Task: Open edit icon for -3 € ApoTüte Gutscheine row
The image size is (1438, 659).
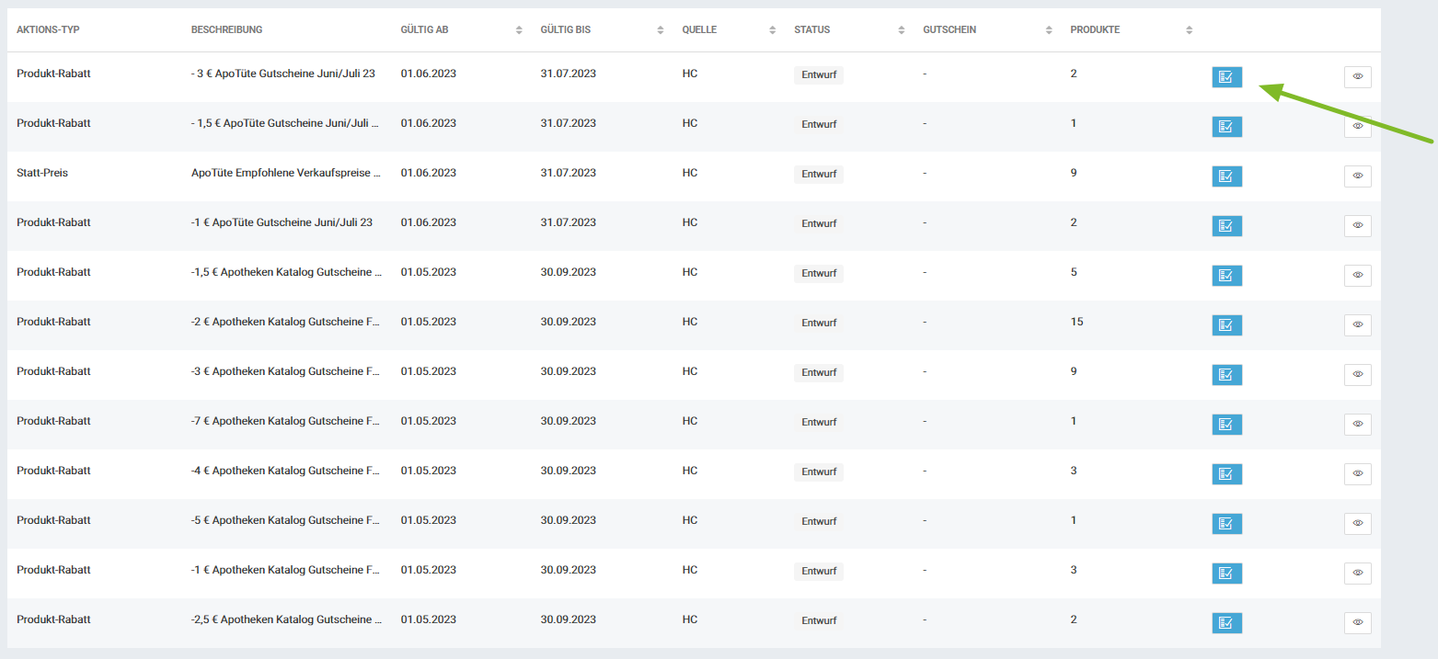Action: click(1226, 77)
